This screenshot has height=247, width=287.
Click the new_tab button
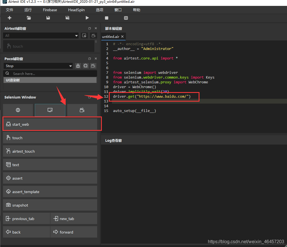(x=74, y=219)
